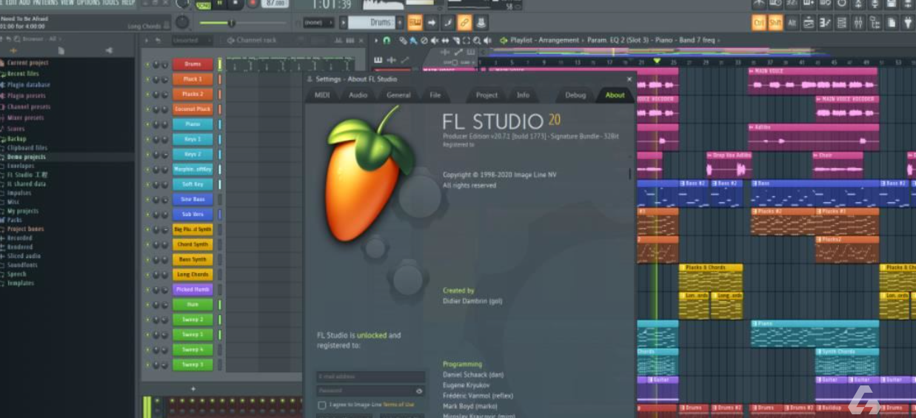Tick the agree to Image-Line Terms checkbox
The image size is (916, 418).
click(321, 405)
